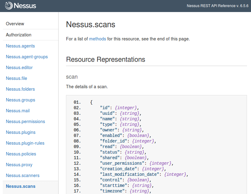
Task: Click the "starttime": {string} code line
Action: click(x=127, y=185)
